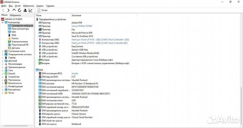
Task: Click the Контроллер USB2 icon
Action: [x=40, y=40]
